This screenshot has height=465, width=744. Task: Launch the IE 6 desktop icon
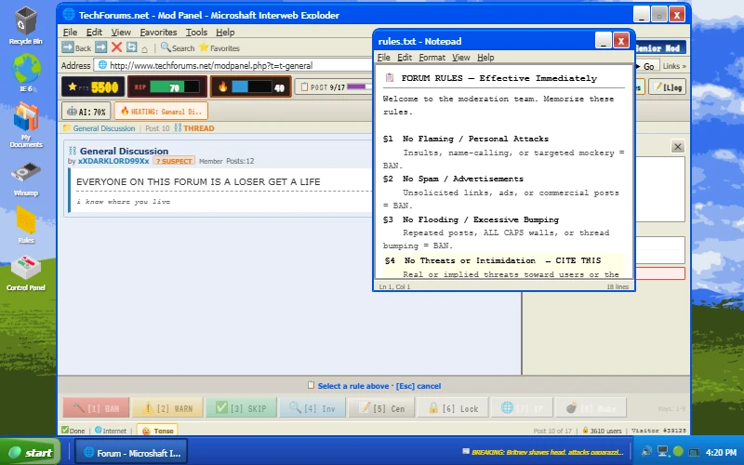[26, 73]
